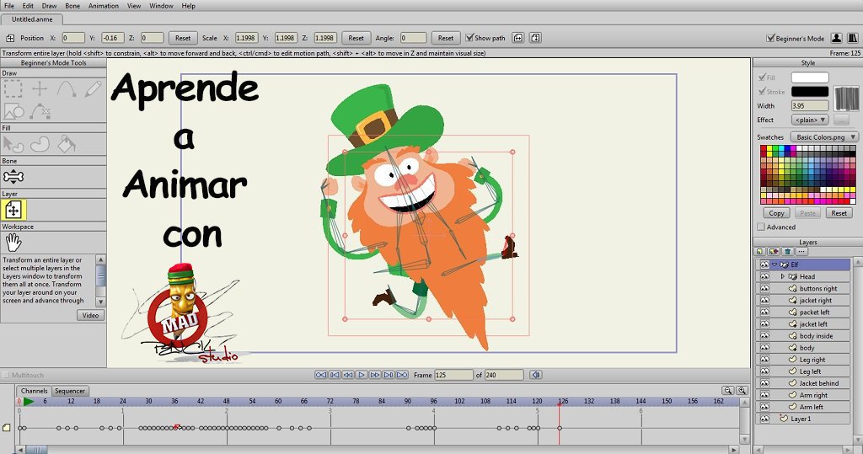Click Reset next to the Angle field
The width and height of the screenshot is (863, 454).
coord(446,38)
